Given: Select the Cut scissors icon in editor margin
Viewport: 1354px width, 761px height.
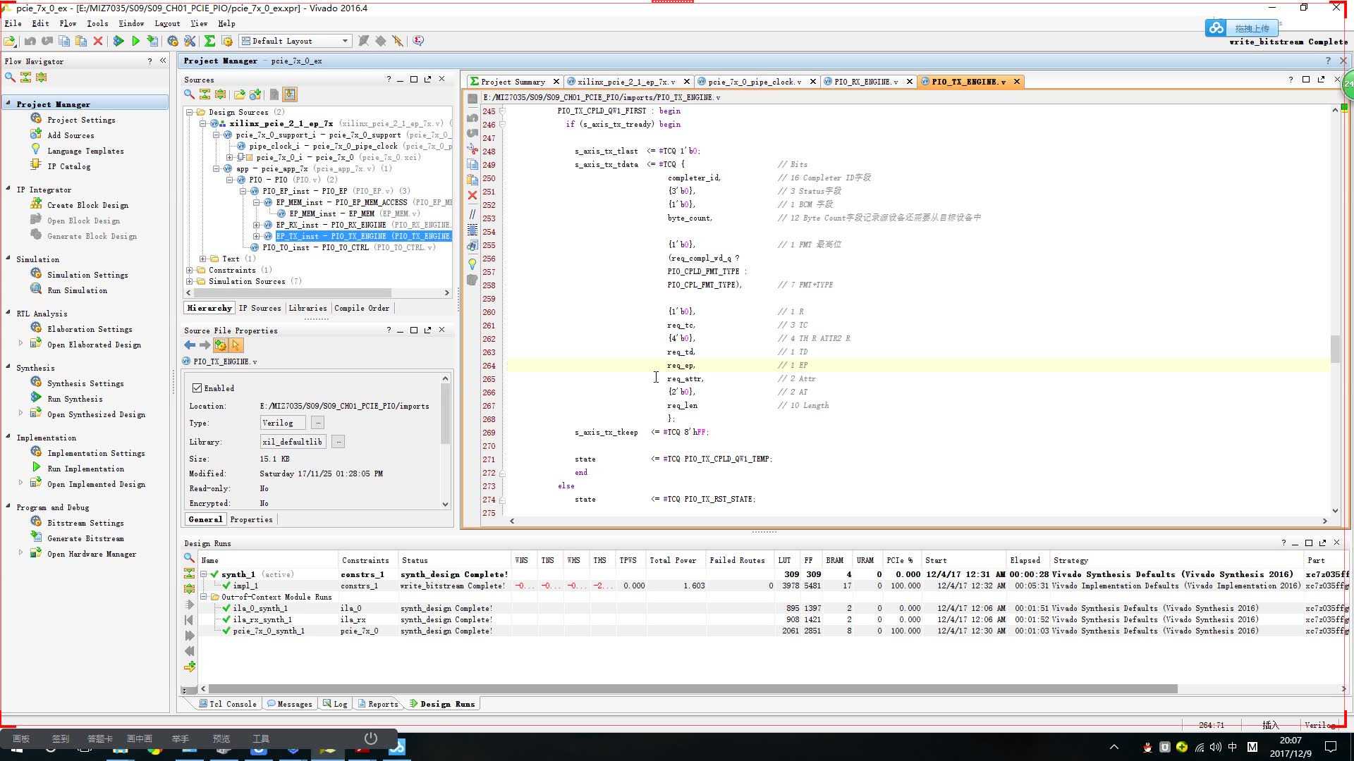Looking at the screenshot, I should click(472, 147).
